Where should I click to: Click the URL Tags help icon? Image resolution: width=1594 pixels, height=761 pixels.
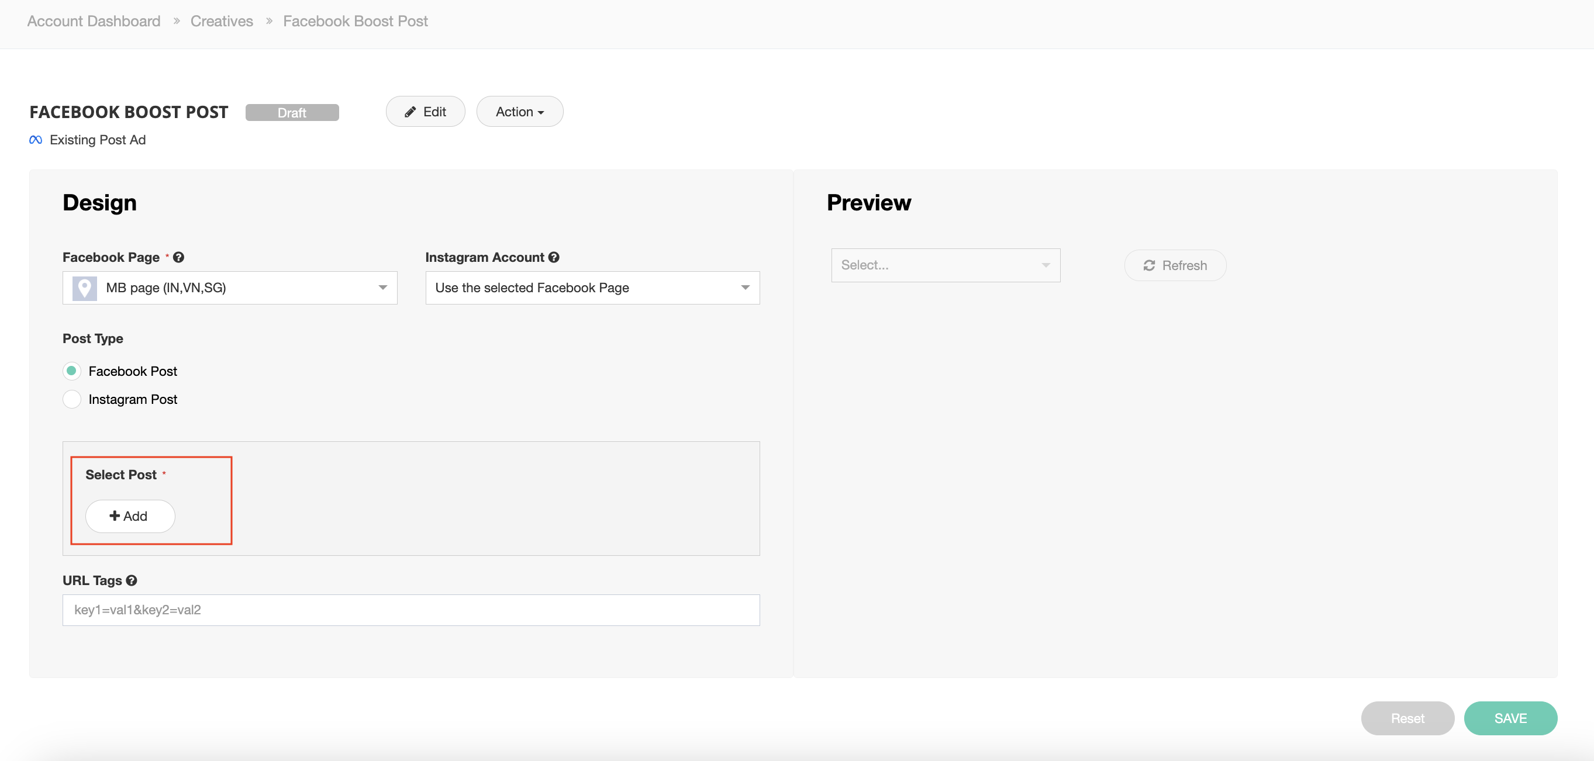[x=131, y=580]
